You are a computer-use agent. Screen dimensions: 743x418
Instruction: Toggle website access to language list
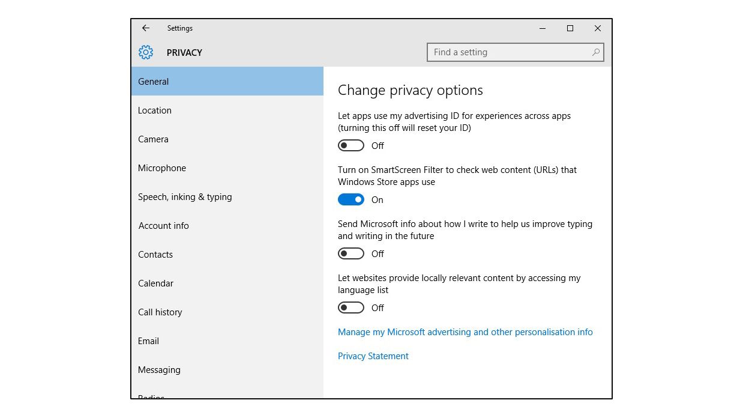point(350,307)
